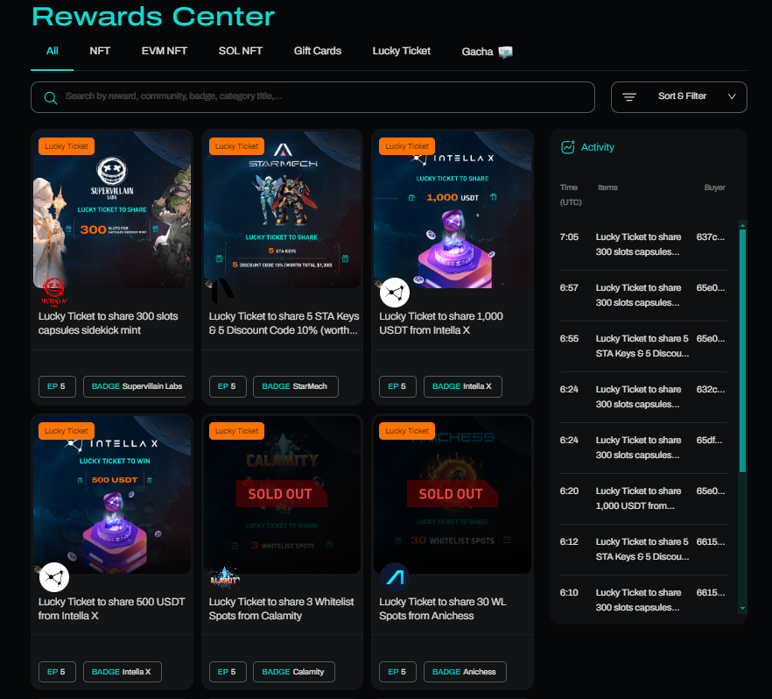Click the Activity chart icon
The image size is (772, 699).
tap(568, 147)
